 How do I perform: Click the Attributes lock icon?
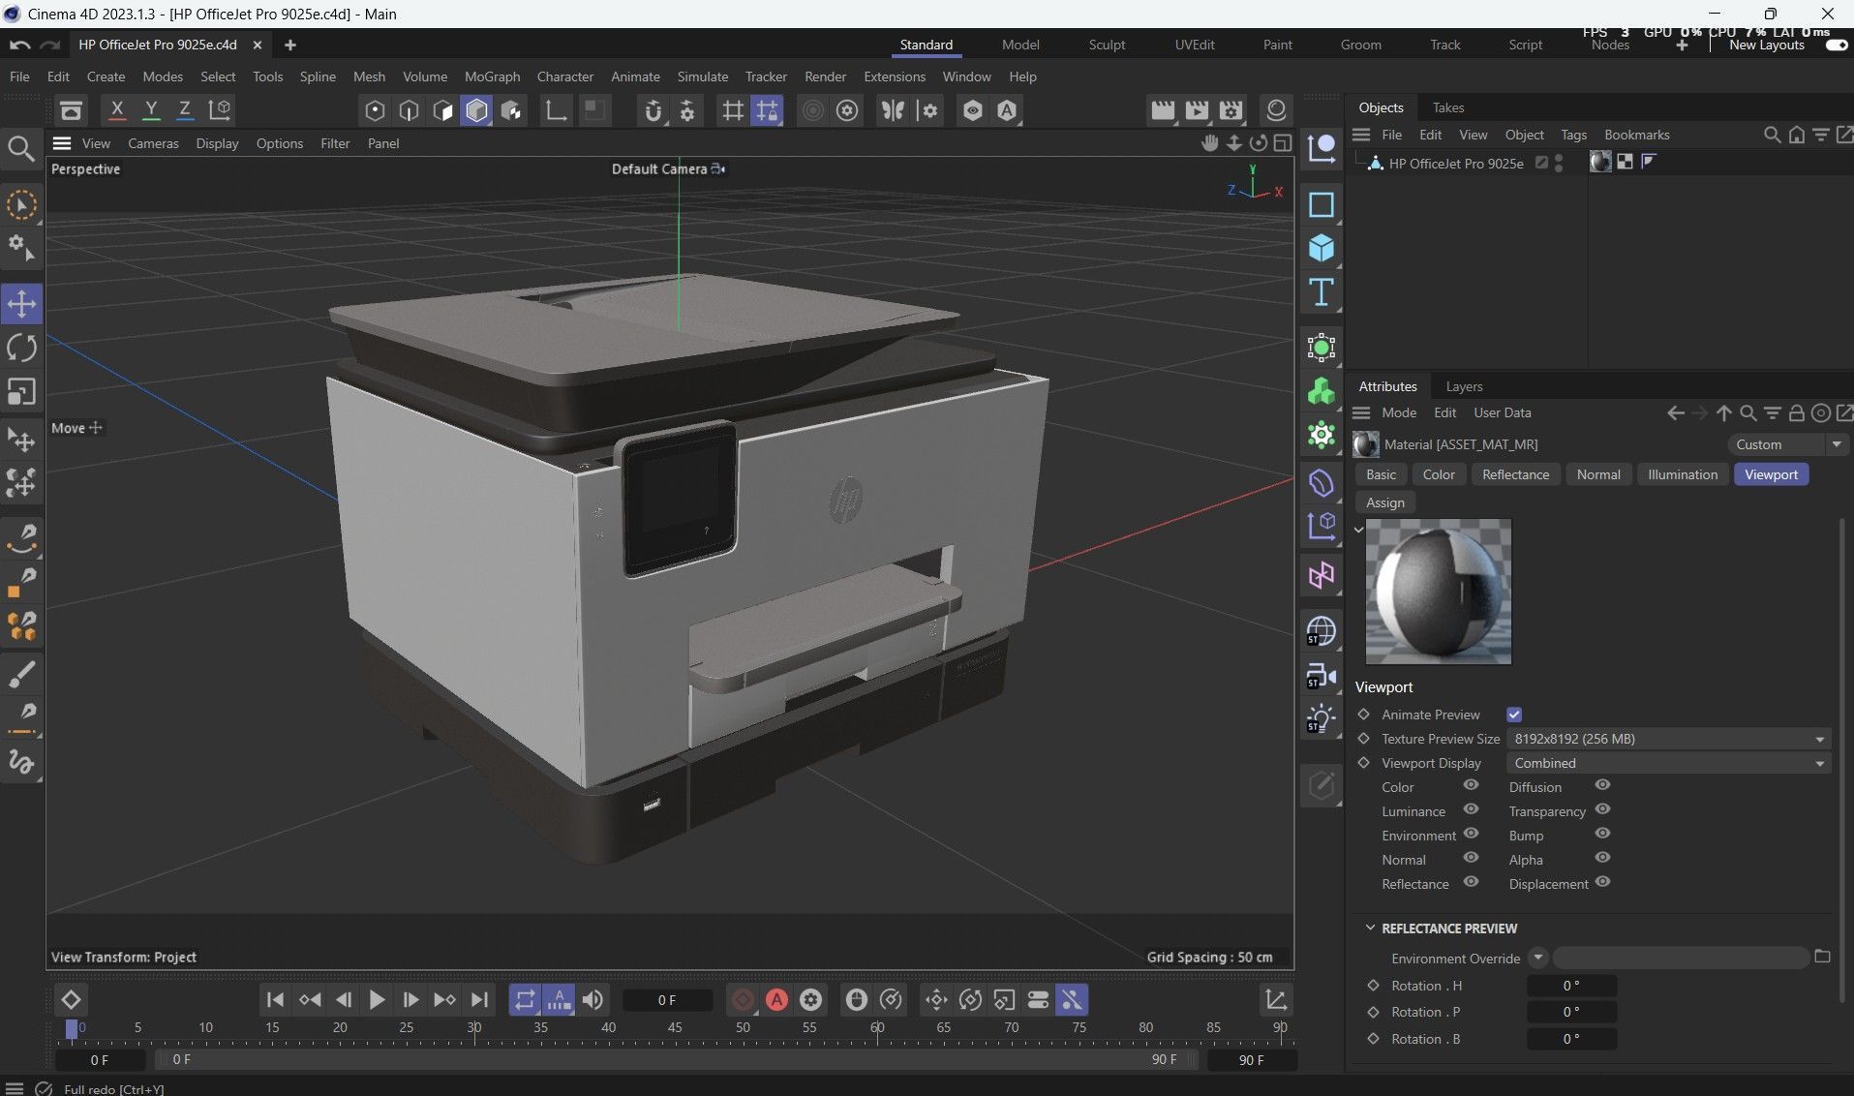tap(1797, 413)
